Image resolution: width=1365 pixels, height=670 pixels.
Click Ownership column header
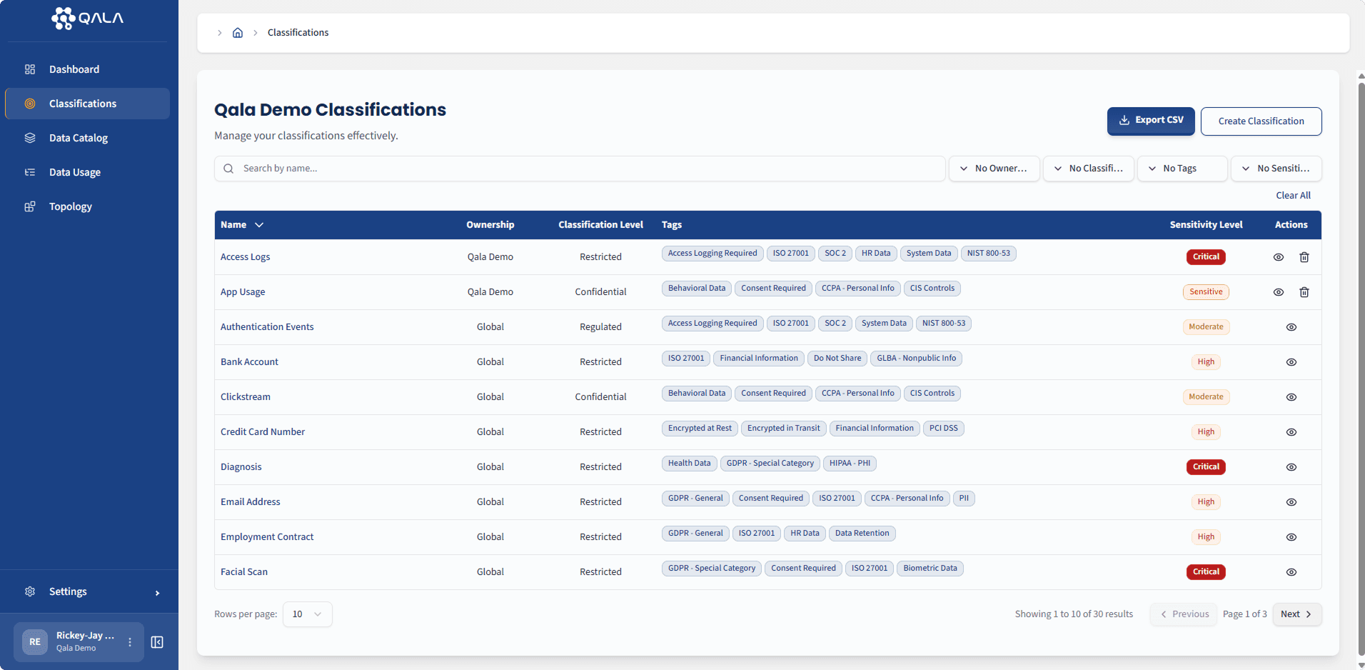490,225
